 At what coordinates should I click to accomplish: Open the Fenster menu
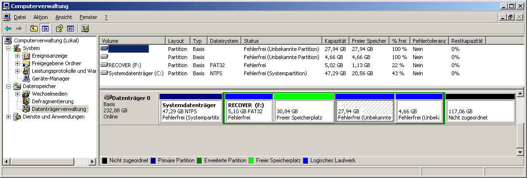(x=89, y=17)
